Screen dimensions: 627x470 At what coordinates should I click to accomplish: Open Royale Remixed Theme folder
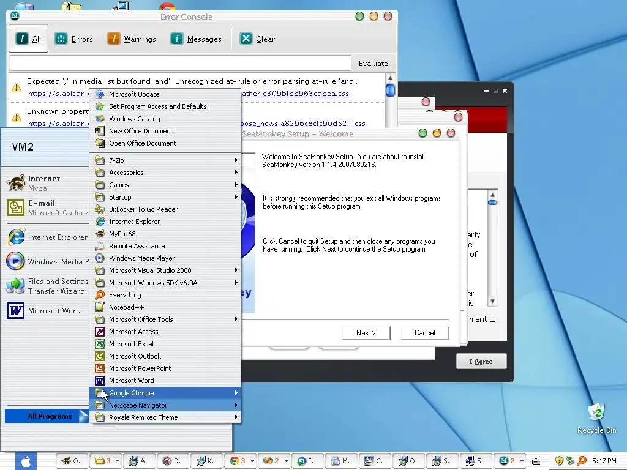[165, 417]
